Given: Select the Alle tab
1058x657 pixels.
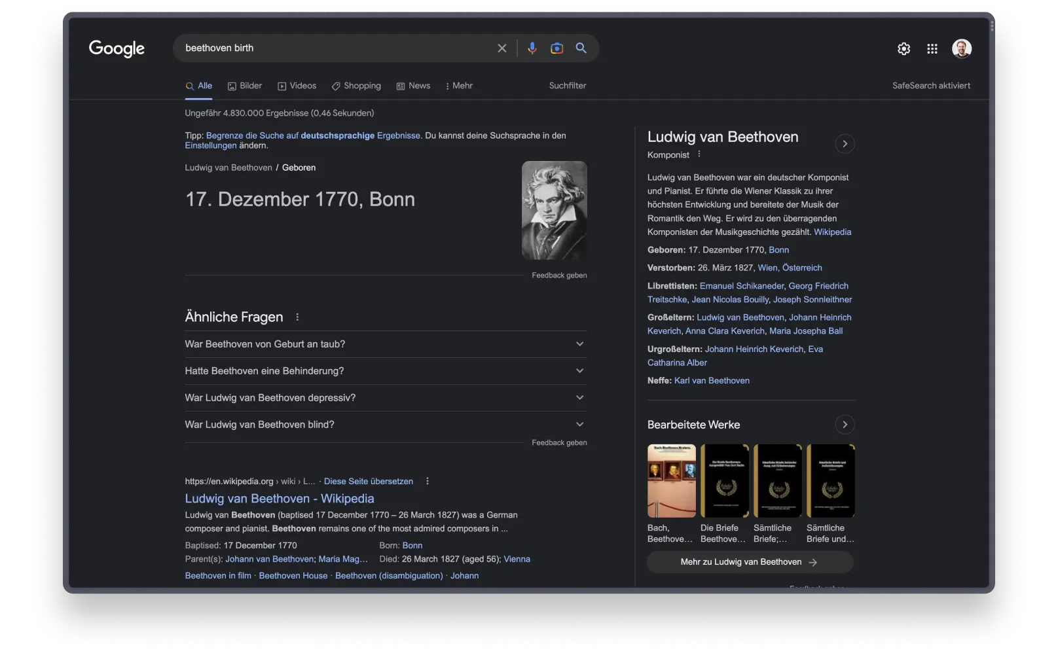Looking at the screenshot, I should [199, 86].
